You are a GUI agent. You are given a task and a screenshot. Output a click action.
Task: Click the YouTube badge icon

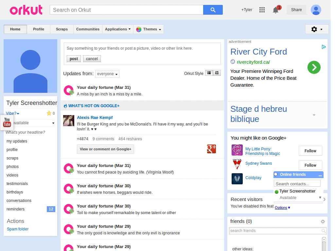7,123
